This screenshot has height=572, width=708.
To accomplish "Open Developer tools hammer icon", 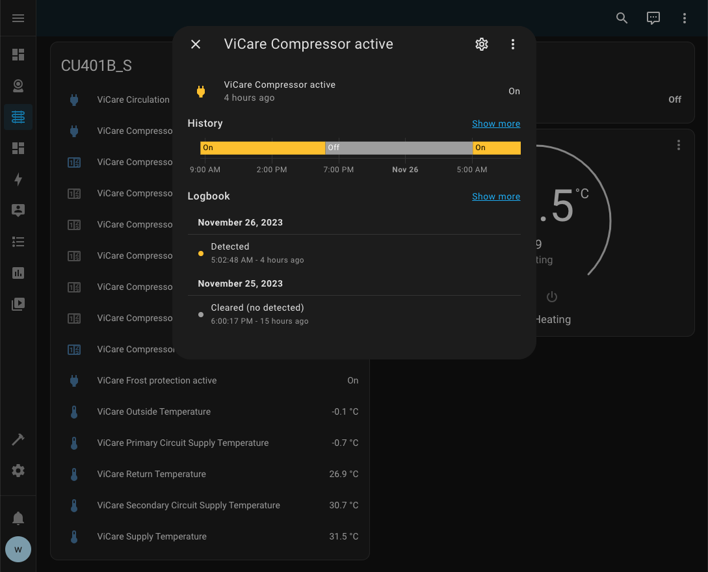I will pos(18,439).
